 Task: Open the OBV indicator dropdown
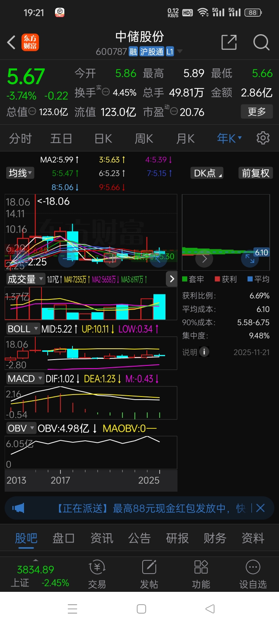pos(21,428)
